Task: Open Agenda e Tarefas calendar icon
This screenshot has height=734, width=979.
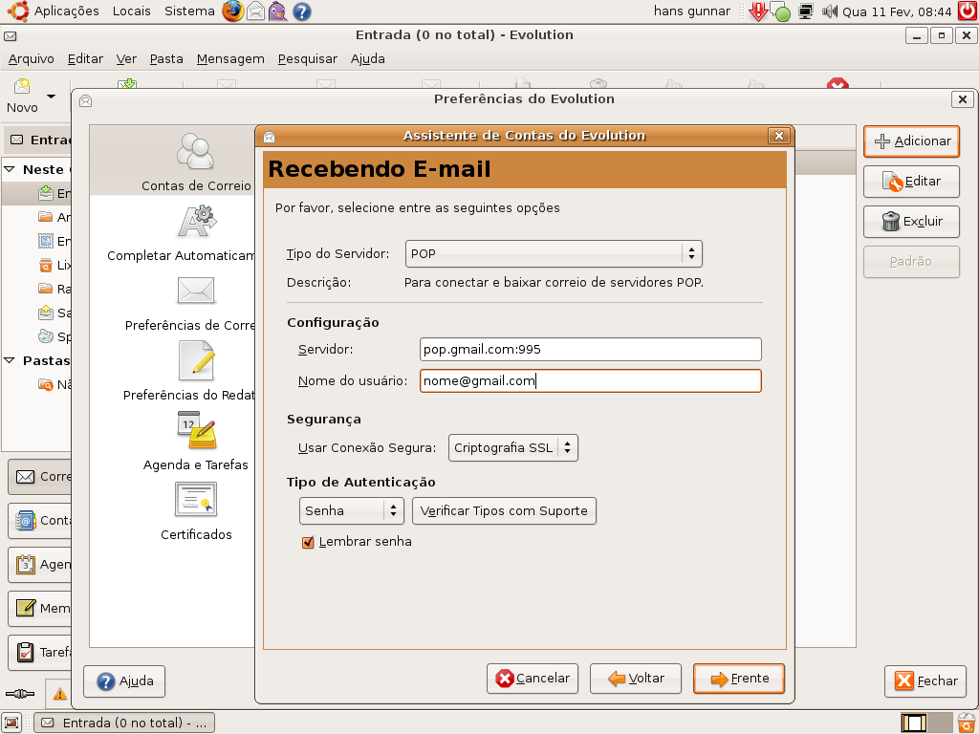Action: coord(196,431)
